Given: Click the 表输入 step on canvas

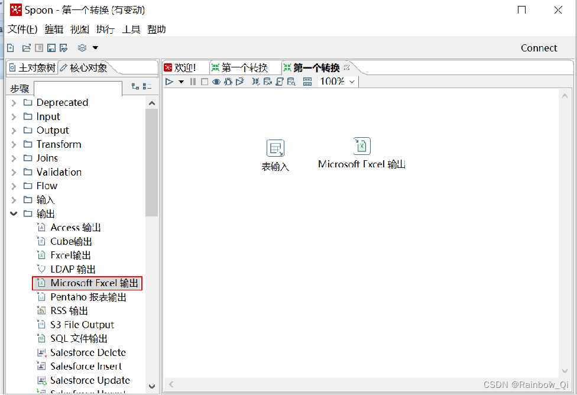Looking at the screenshot, I should coord(275,148).
